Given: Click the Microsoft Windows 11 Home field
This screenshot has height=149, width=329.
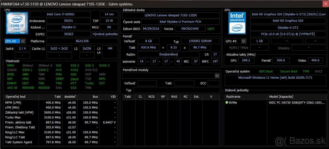Looking at the screenshot, I should (x=275, y=78).
